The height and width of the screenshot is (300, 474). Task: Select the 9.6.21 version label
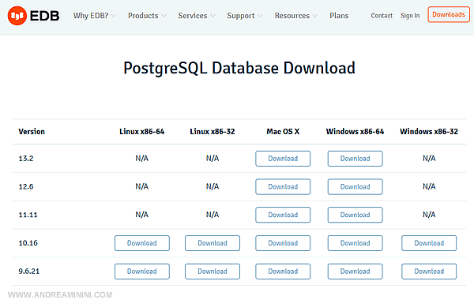(29, 271)
